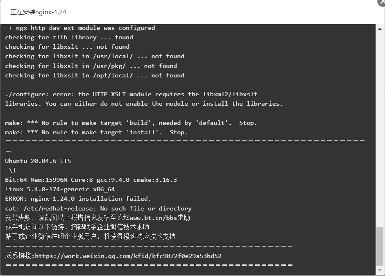Click the scrollbar down arrow
The image size is (385, 276).
tap(380, 270)
